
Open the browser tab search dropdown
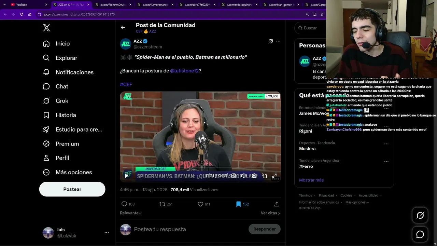click(x=4, y=5)
